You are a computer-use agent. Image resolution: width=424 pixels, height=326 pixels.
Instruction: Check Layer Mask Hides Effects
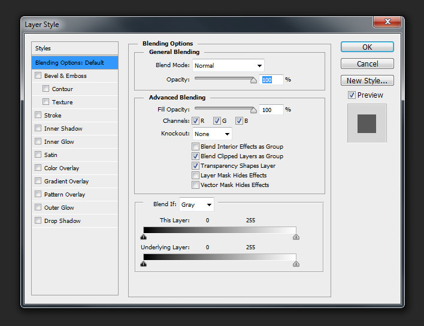click(x=195, y=176)
